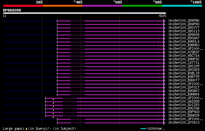
Task: Click the orange ~40% identity legend segment
Action: 63,6
